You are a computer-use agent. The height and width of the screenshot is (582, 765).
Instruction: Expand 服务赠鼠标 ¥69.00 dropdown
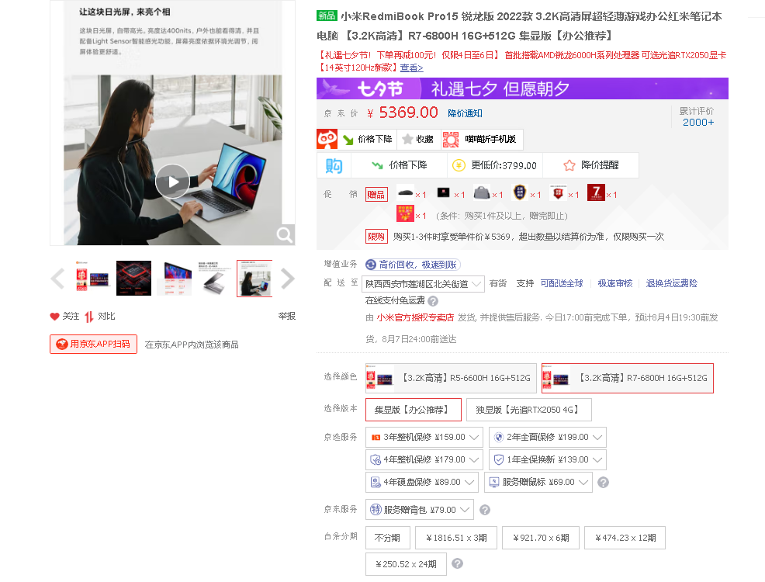point(538,482)
